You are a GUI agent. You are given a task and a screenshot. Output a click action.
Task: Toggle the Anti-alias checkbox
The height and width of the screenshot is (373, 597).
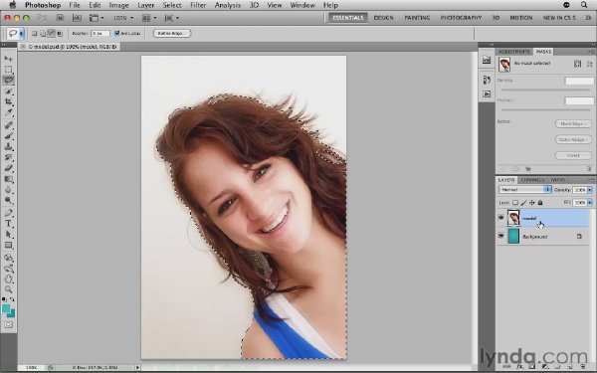116,33
